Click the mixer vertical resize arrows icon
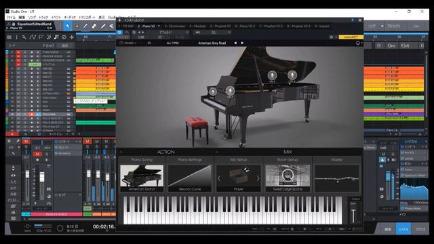 pyautogui.click(x=13, y=168)
